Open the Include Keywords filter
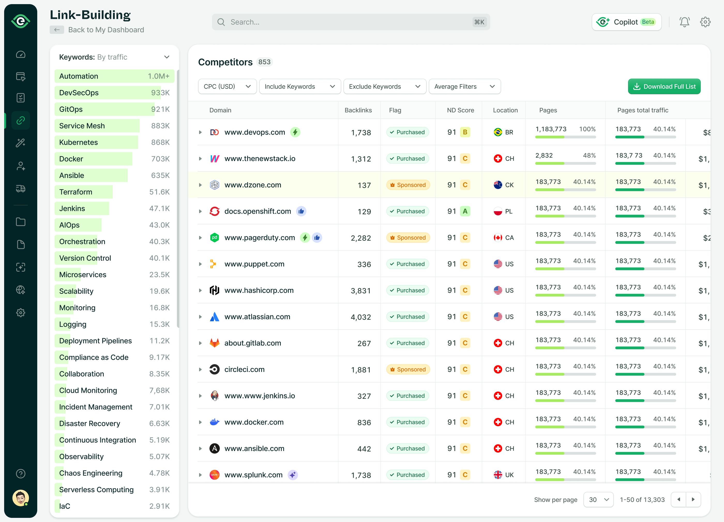This screenshot has height=522, width=724. [299, 86]
